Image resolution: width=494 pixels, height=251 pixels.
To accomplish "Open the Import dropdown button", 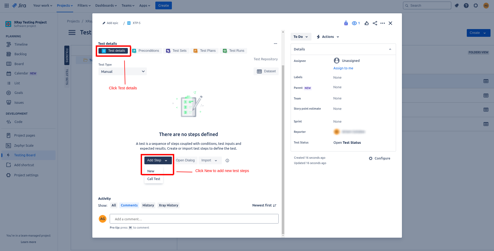I will point(210,160).
